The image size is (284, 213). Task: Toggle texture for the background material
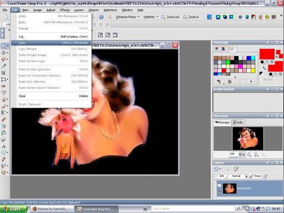pos(276,74)
